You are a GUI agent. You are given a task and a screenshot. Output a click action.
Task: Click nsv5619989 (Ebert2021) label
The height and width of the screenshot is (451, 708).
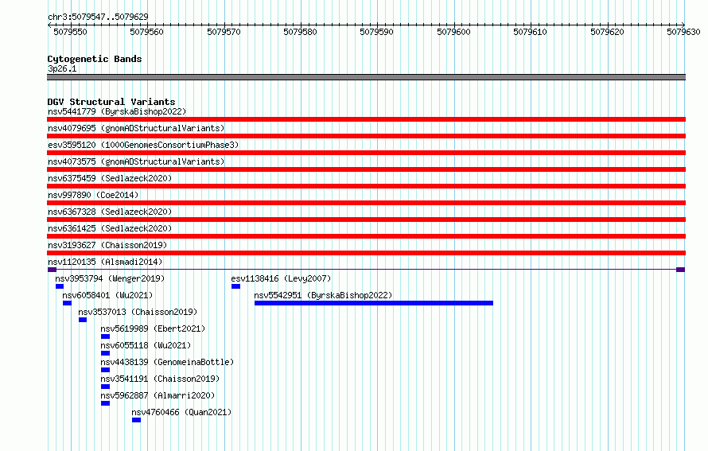pos(153,329)
